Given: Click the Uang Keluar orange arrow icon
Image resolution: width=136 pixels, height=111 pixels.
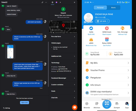Looking at the screenshot, I should point(110,54).
